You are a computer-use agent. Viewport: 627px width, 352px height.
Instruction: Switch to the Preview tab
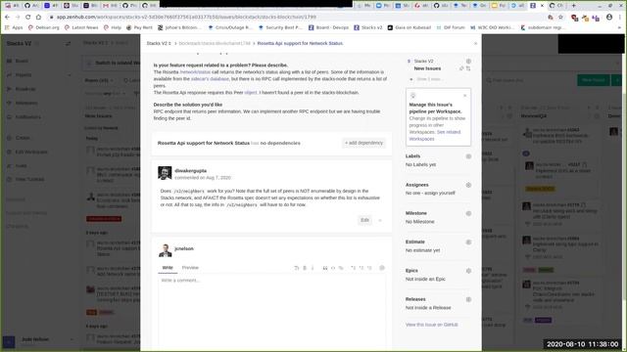(x=190, y=268)
